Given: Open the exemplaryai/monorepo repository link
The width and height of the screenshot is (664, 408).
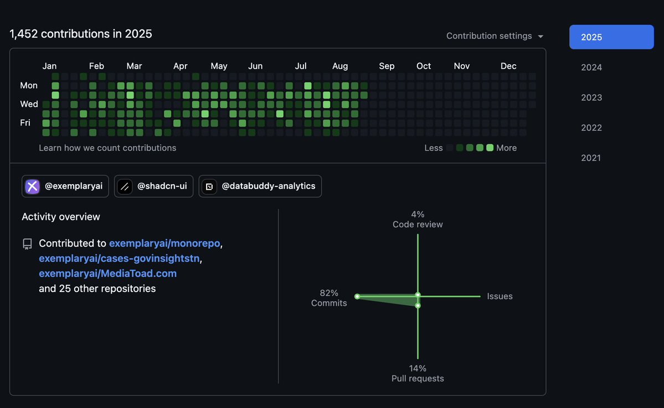Looking at the screenshot, I should click(164, 244).
